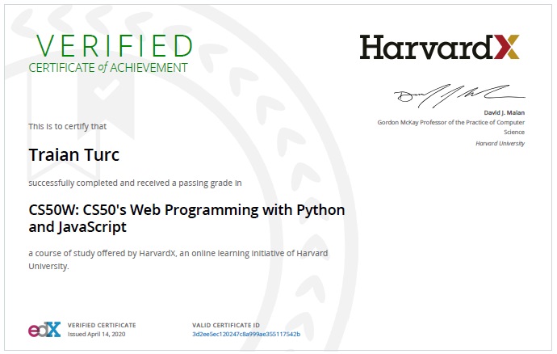
Task: Click the red X in HarvardX logo
Action: (x=509, y=47)
